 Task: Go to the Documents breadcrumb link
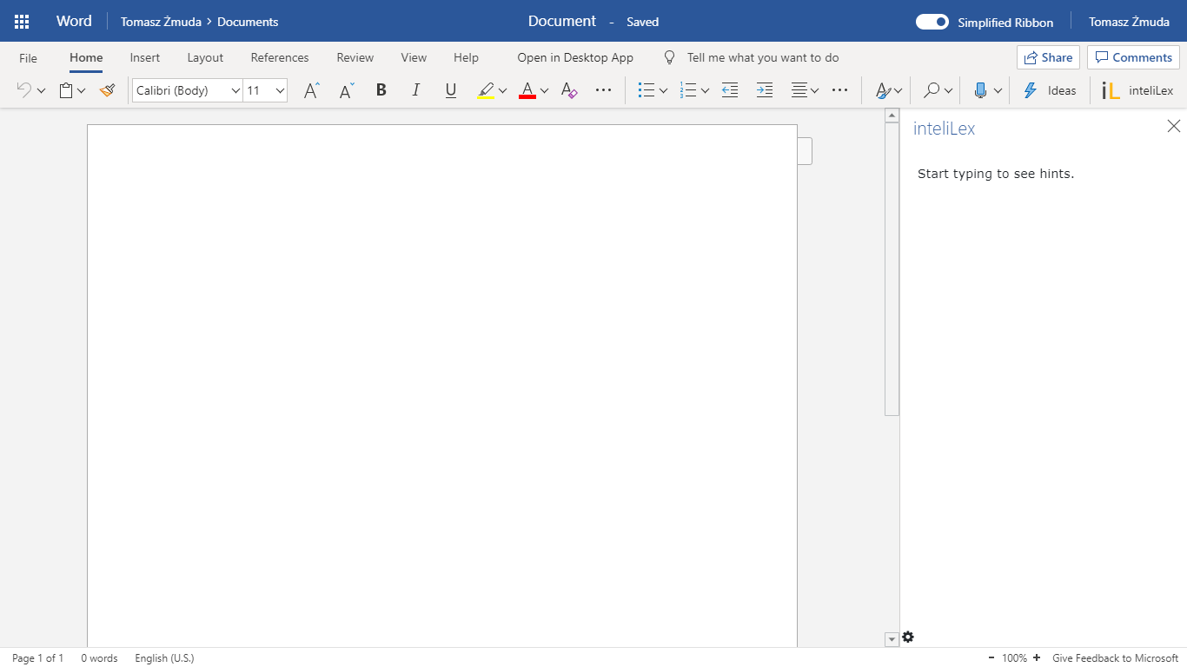pos(248,22)
